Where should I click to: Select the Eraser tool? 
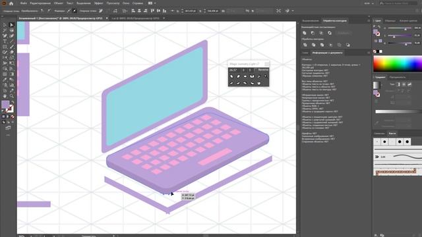(x=12, y=52)
